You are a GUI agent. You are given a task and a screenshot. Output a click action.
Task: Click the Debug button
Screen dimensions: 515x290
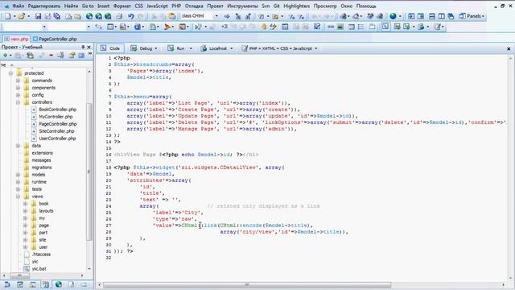point(142,48)
